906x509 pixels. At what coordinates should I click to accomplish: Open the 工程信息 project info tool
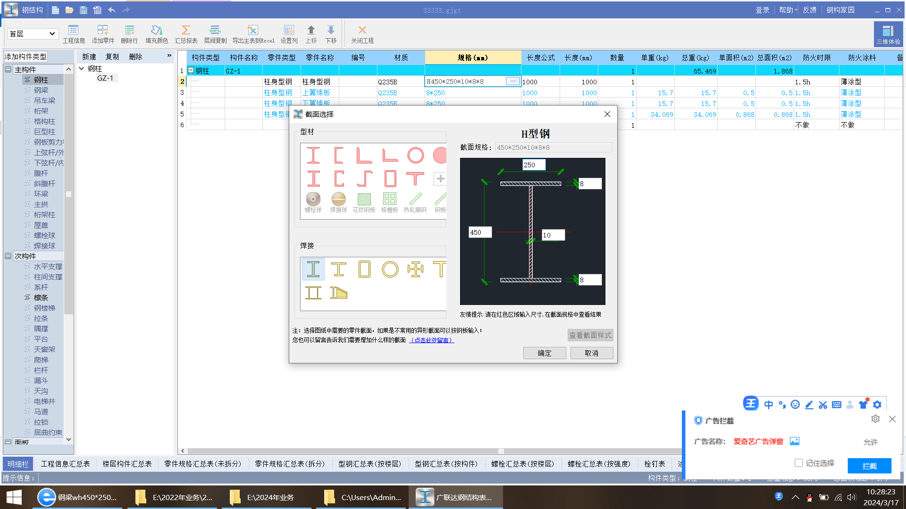coord(74,34)
